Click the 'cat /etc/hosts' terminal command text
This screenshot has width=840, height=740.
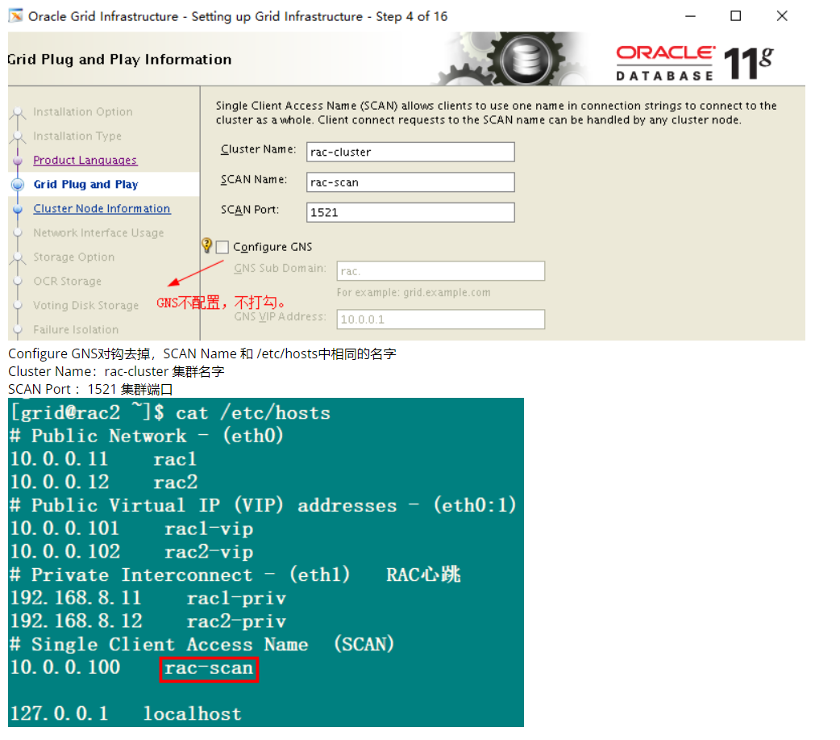tap(253, 413)
